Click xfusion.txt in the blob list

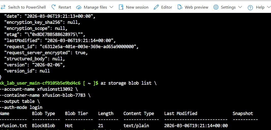point(13,126)
